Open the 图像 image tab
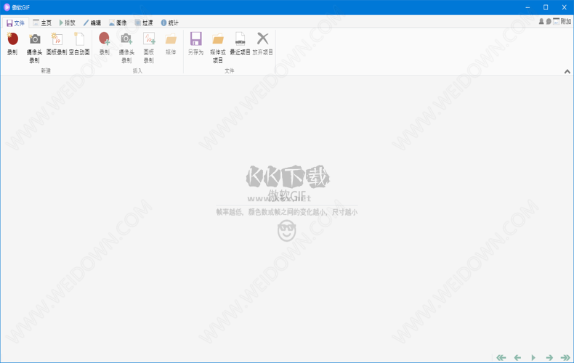The image size is (574, 363). (118, 23)
